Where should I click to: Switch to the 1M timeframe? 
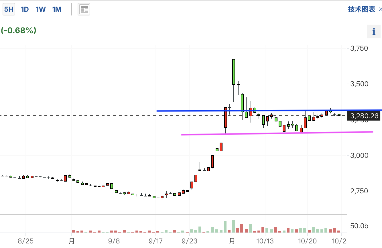(x=57, y=9)
